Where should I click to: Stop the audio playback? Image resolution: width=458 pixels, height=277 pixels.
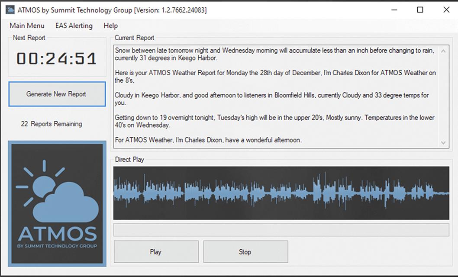(245, 252)
